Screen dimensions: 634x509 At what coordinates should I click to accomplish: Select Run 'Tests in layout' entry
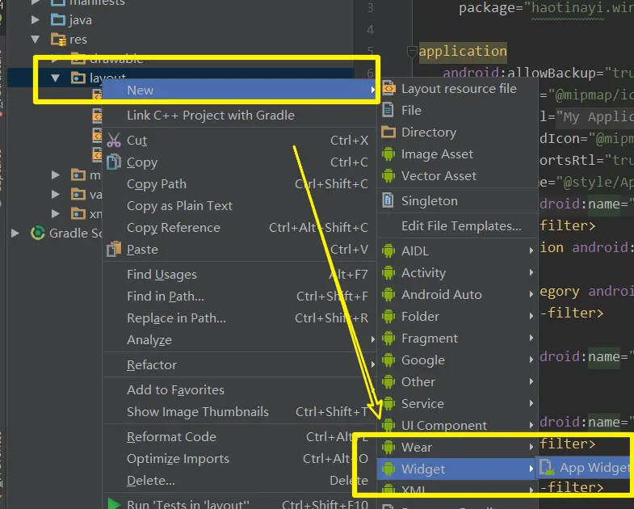[240, 503]
